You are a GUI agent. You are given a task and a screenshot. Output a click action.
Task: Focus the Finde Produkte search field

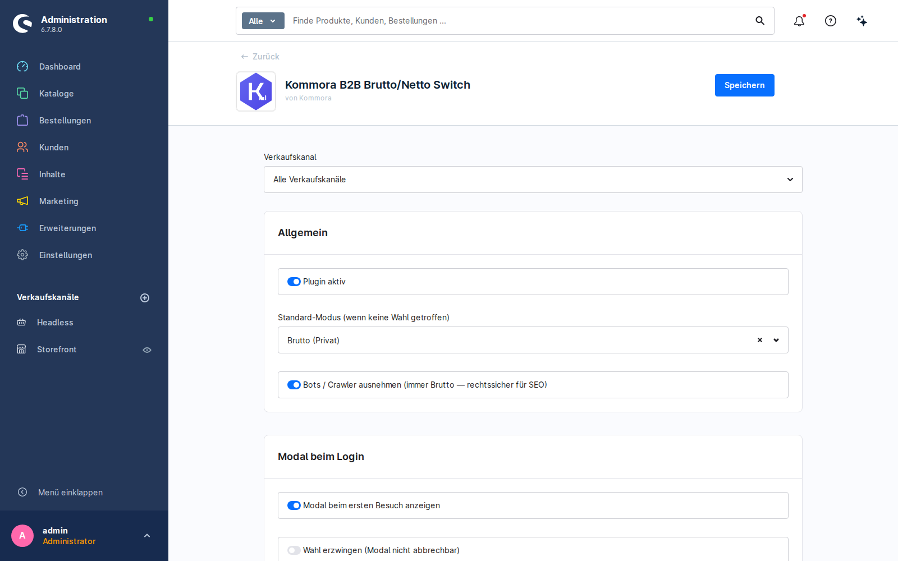click(519, 21)
